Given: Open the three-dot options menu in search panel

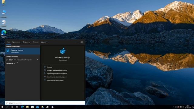Looking at the screenshot, I should pyautogui.click(x=78, y=42).
